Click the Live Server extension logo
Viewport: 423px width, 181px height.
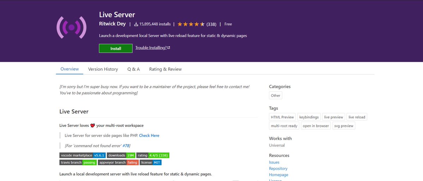coord(72,27)
